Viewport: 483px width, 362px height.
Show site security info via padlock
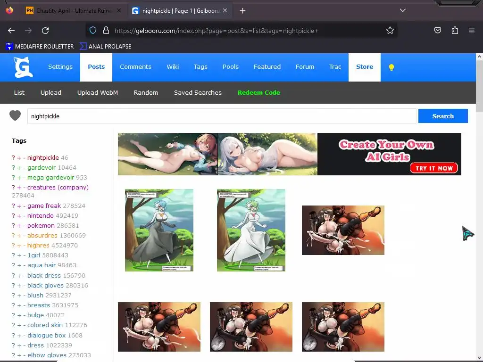[106, 30]
